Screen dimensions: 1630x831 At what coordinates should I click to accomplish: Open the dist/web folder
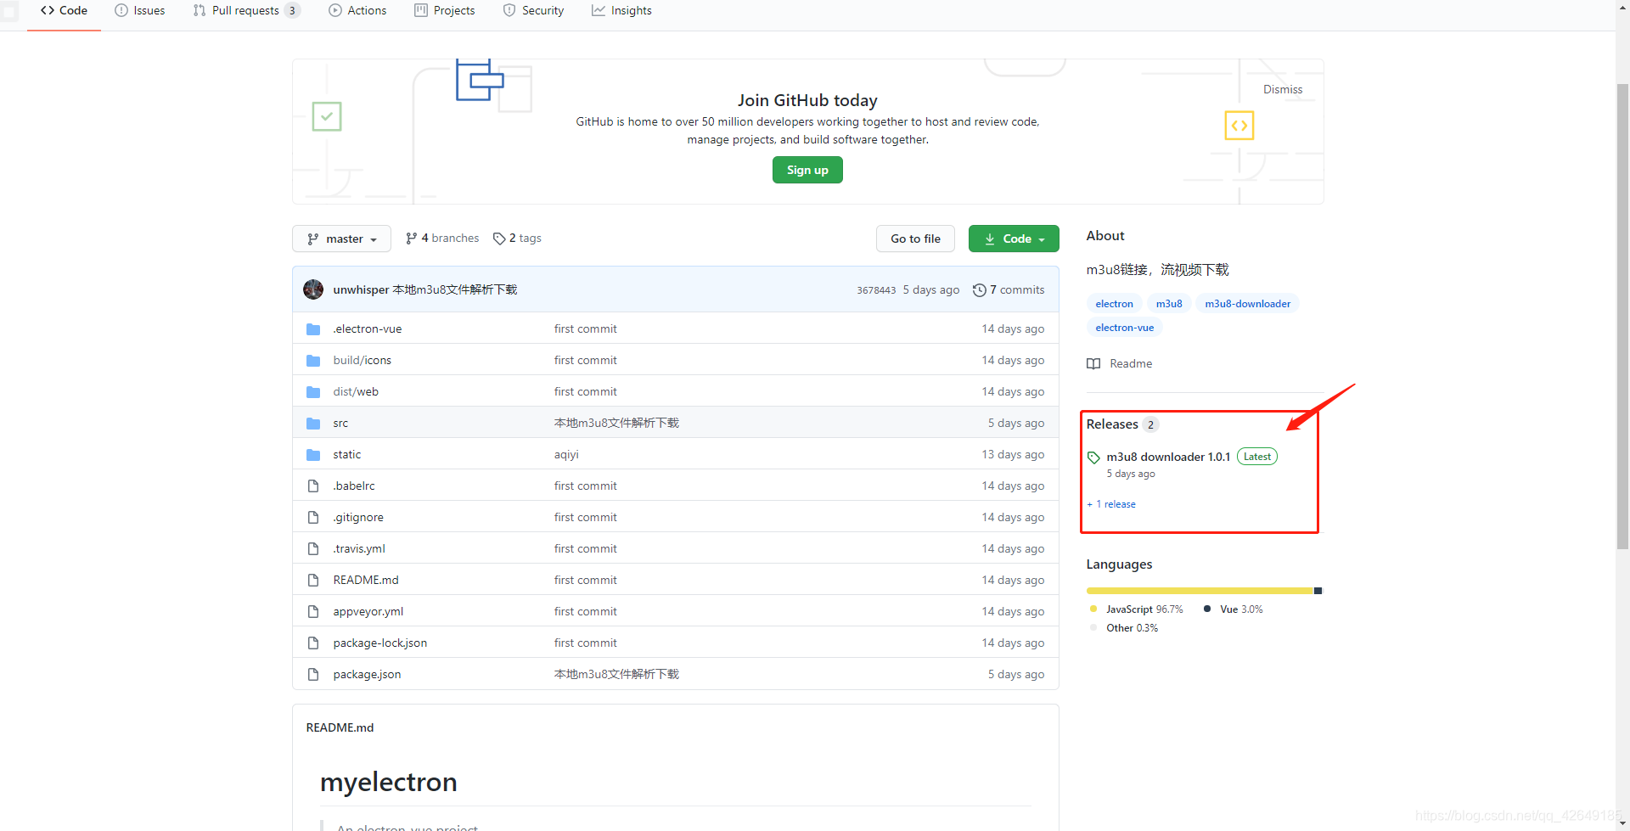point(356,391)
